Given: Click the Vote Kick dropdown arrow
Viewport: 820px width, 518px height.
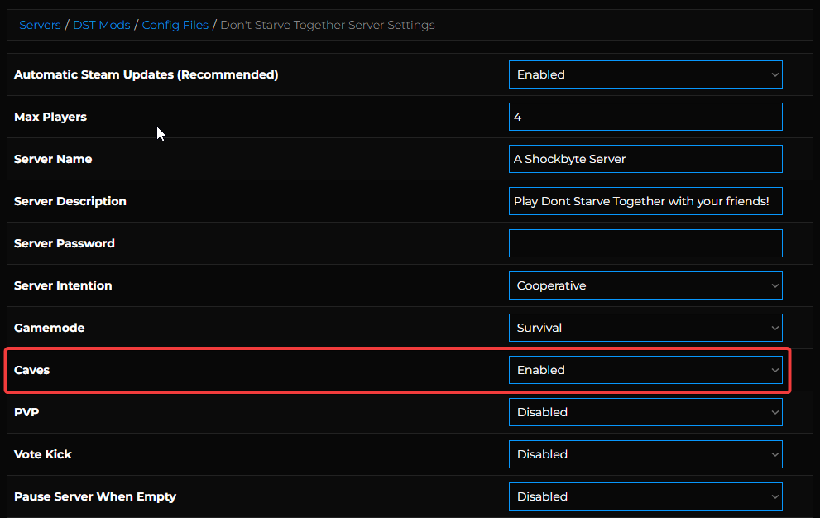Looking at the screenshot, I should (x=774, y=454).
